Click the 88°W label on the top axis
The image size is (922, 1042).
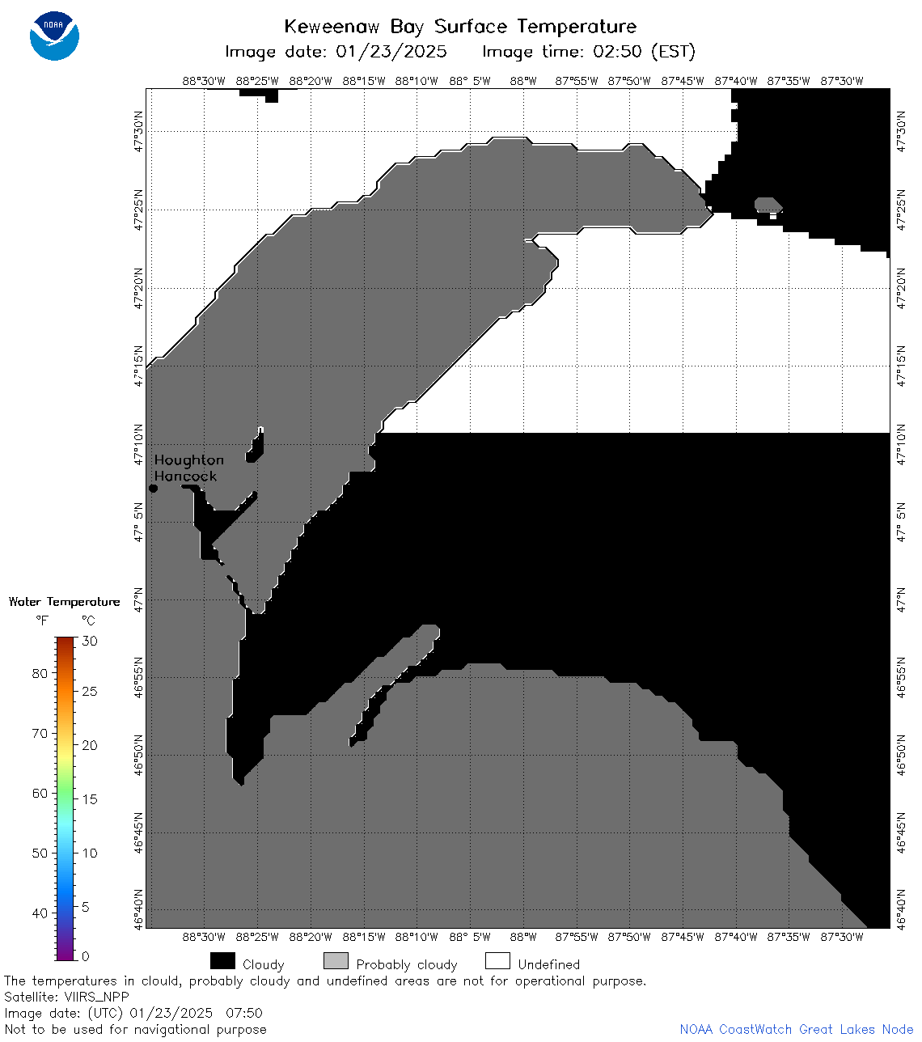(x=523, y=81)
